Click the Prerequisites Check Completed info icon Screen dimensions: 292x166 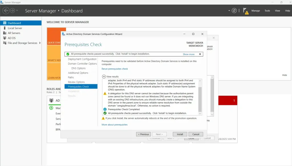tap(105, 109)
